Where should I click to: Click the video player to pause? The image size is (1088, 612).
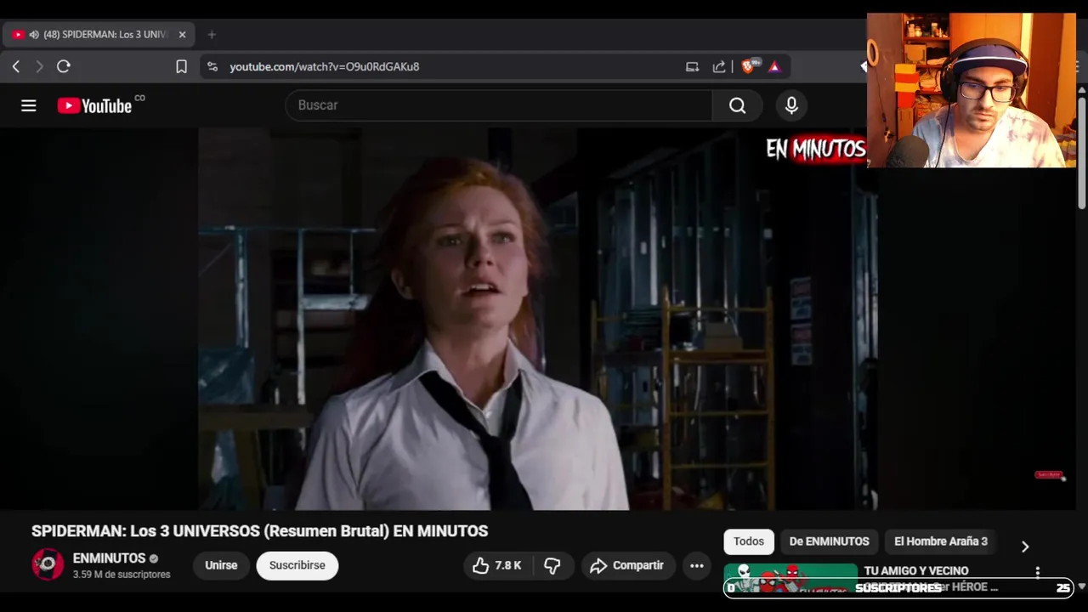click(538, 319)
